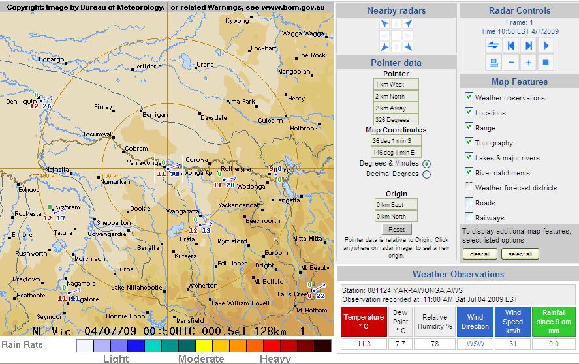Uncheck the Locations map feature
Viewport: 579px width, 364px height.
[469, 112]
